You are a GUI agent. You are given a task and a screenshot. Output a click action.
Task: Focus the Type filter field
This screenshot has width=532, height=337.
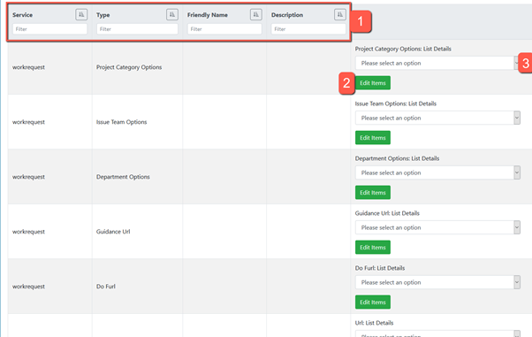point(137,29)
